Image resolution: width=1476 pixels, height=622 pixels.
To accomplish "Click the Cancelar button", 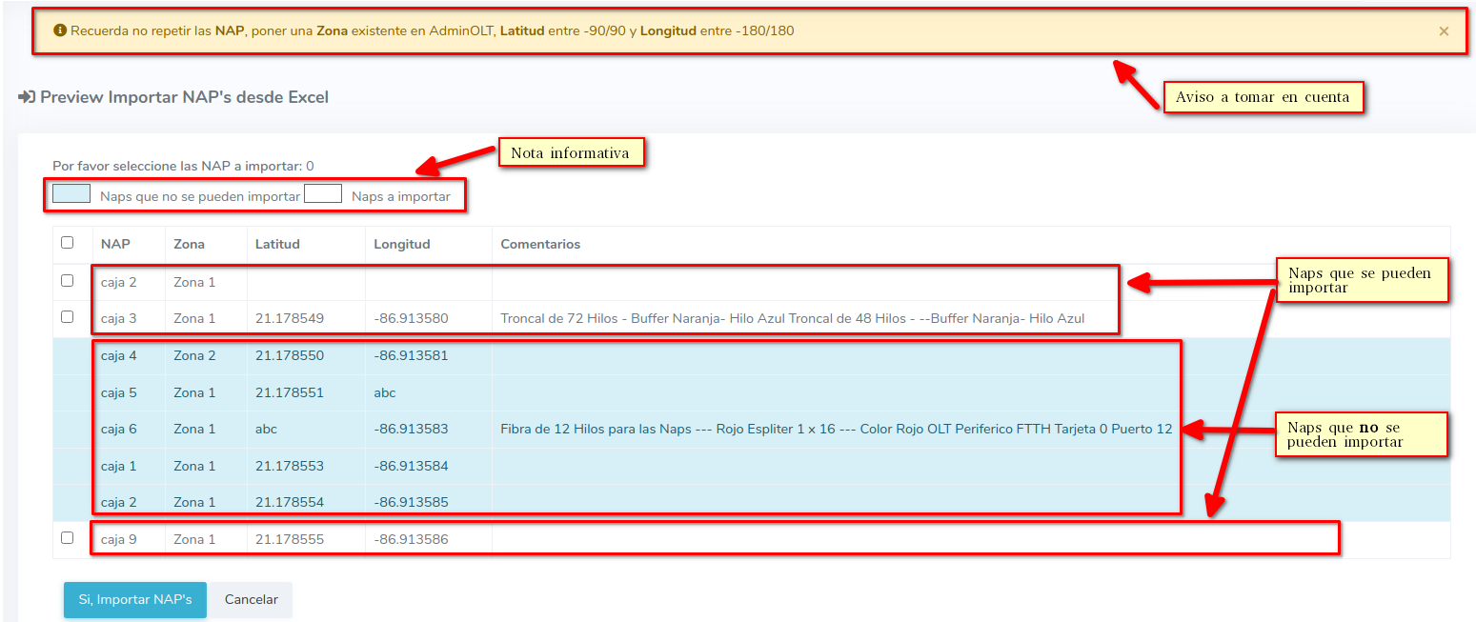I will pos(251,600).
